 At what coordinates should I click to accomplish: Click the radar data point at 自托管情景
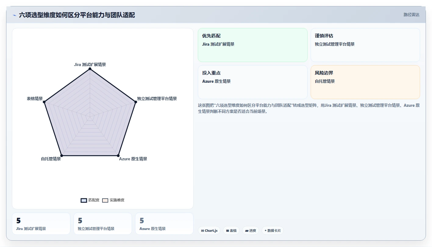pos(62,156)
